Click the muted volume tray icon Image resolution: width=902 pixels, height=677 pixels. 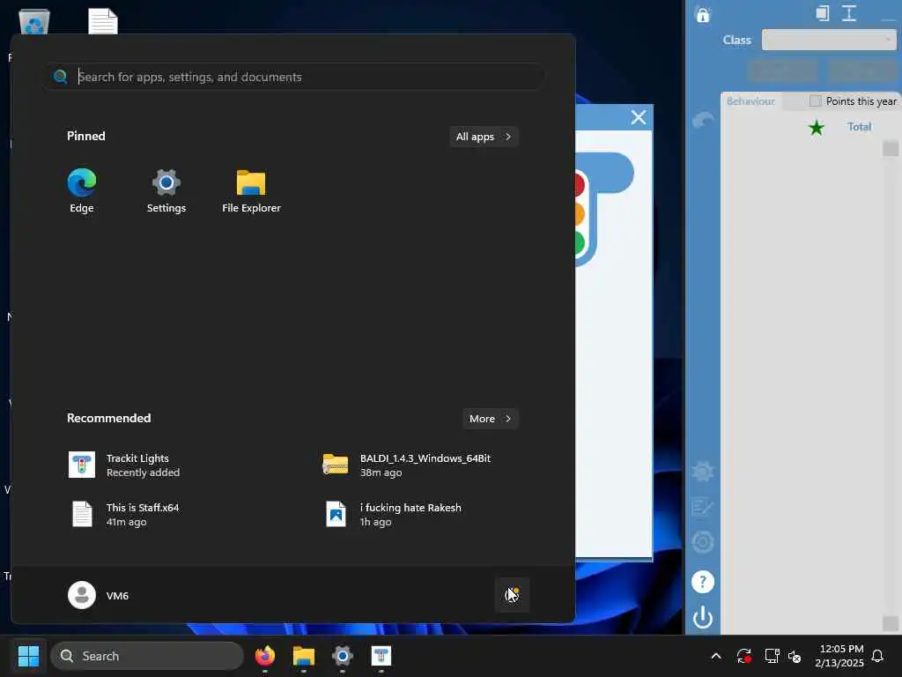tap(795, 656)
